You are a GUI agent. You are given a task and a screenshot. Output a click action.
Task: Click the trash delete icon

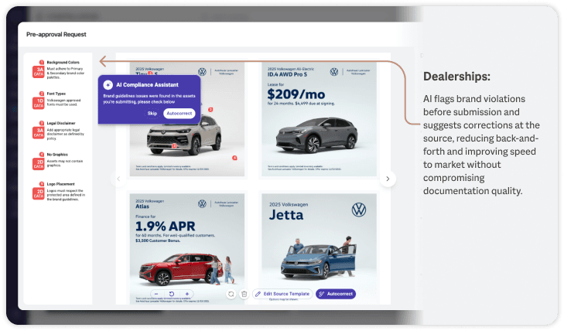point(244,294)
